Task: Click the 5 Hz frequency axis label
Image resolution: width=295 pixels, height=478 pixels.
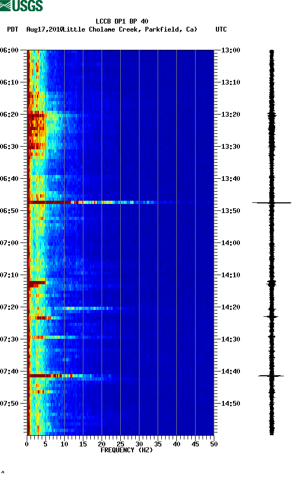Action: click(x=45, y=444)
